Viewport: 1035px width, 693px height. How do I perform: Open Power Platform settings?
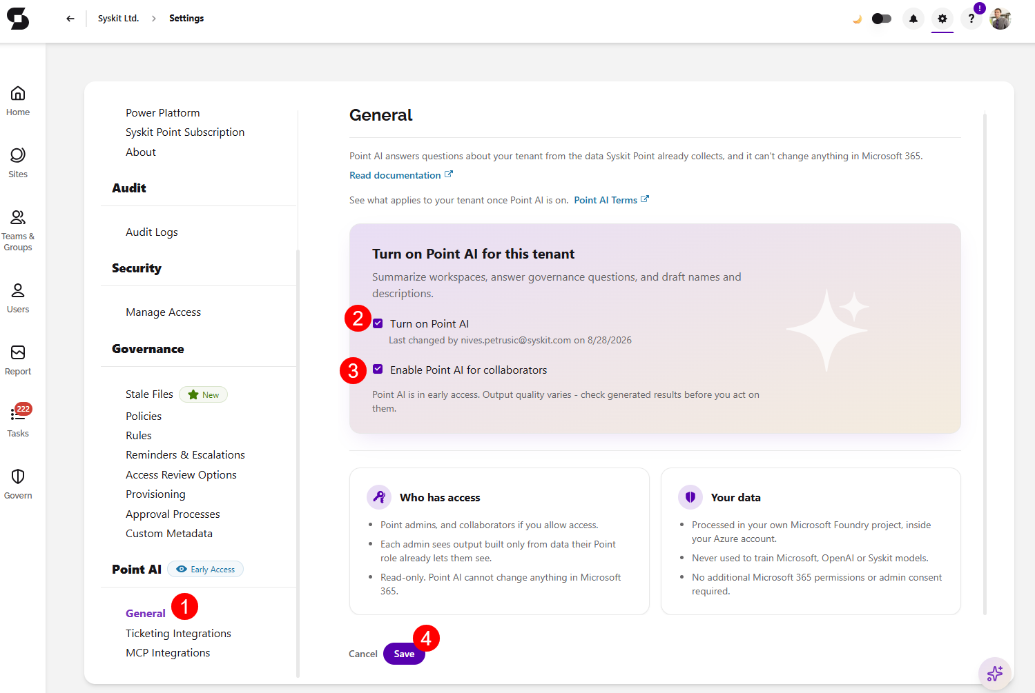(x=163, y=113)
